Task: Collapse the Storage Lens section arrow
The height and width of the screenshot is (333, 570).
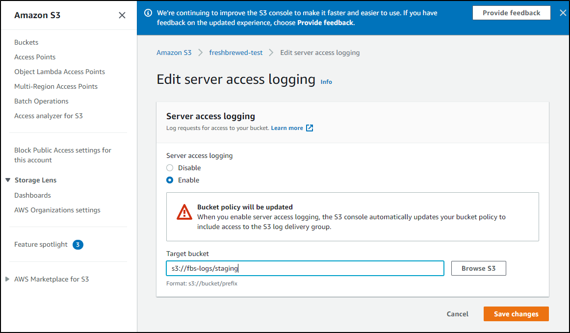Action: click(8, 180)
